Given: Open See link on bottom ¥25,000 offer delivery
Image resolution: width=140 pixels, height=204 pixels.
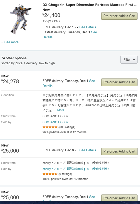Looking at the screenshot, I should pyautogui.click(x=92, y=197).
